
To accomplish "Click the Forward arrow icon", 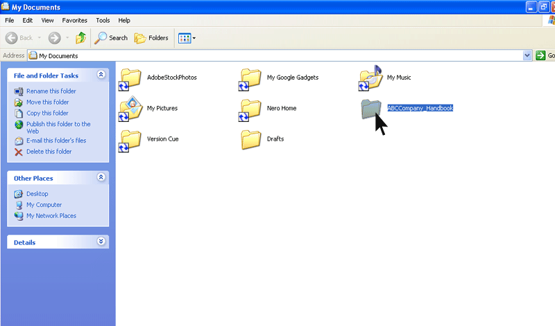I will click(55, 38).
